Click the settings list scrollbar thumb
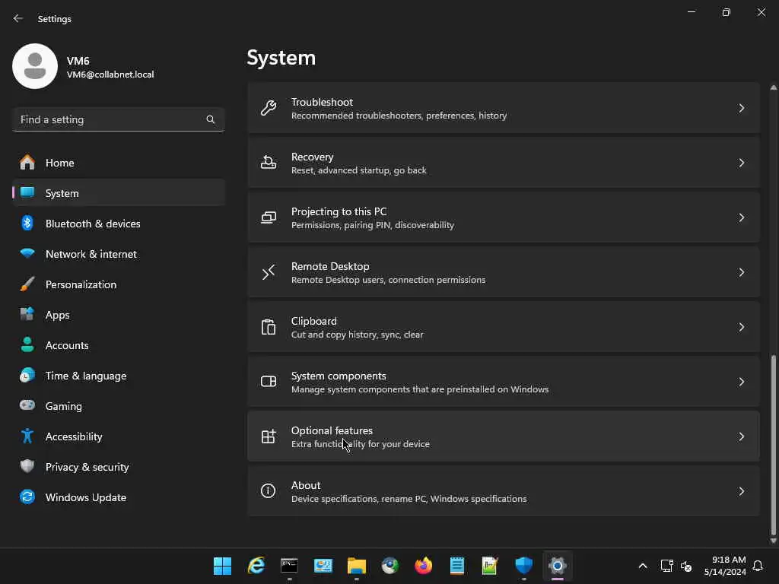Viewport: 779px width, 584px height. coord(773,443)
